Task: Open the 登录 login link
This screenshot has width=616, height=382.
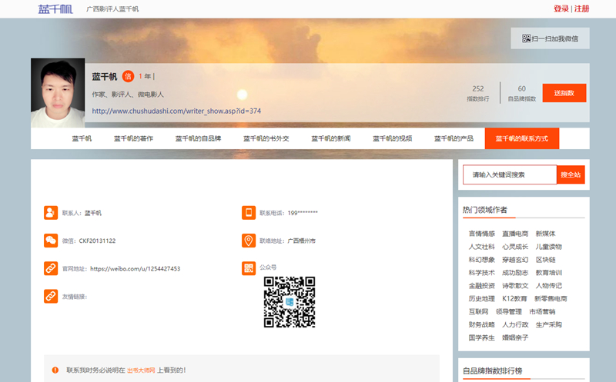Action: tap(561, 9)
